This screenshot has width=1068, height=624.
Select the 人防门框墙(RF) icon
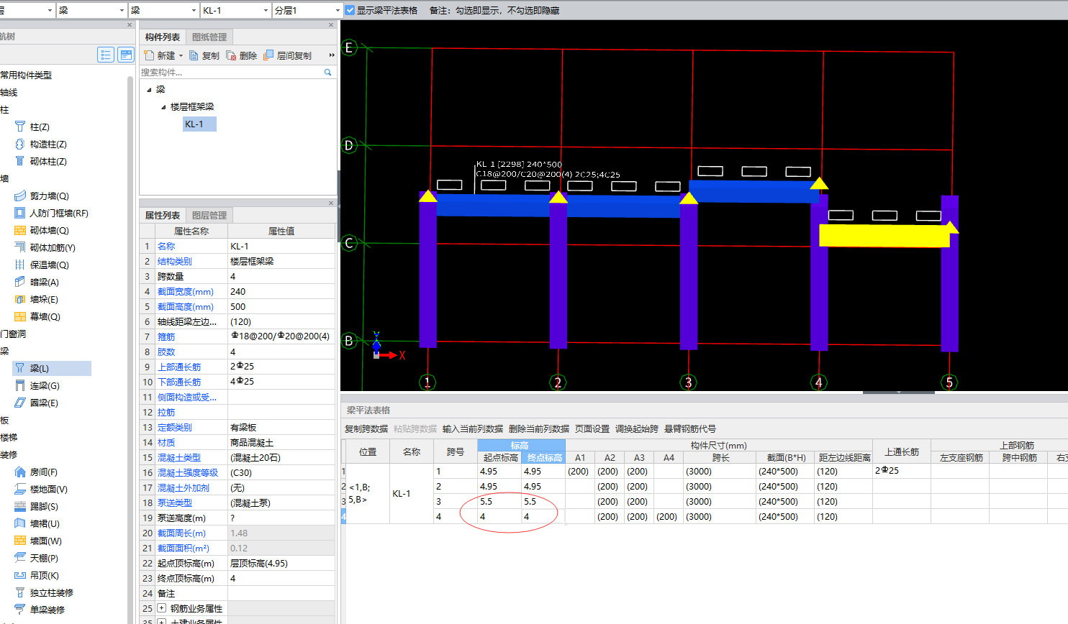(20, 213)
